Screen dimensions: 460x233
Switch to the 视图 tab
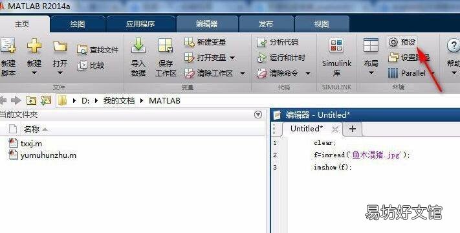pyautogui.click(x=322, y=25)
